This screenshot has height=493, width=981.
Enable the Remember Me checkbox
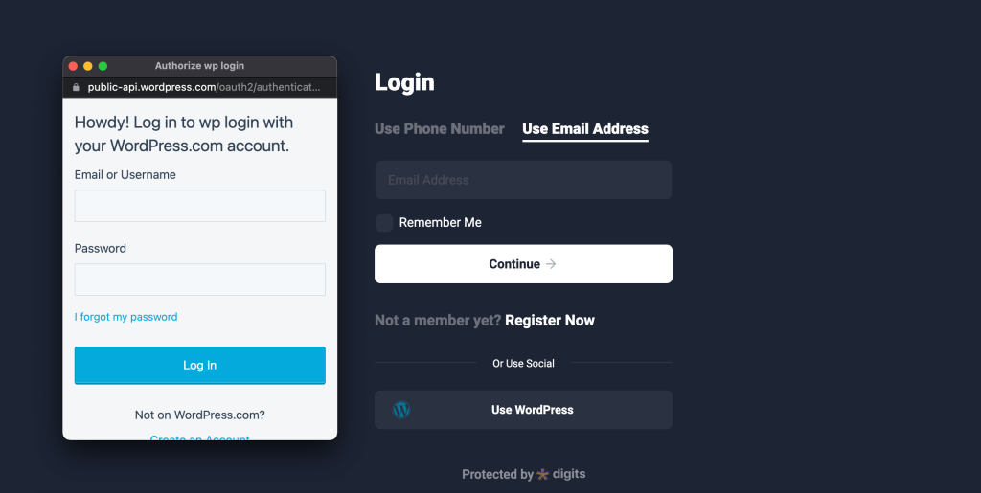[x=384, y=223]
